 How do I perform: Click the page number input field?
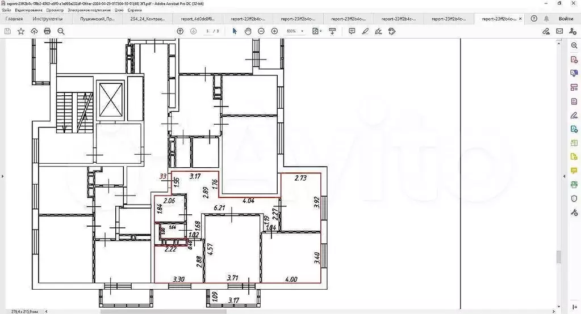pyautogui.click(x=207, y=31)
